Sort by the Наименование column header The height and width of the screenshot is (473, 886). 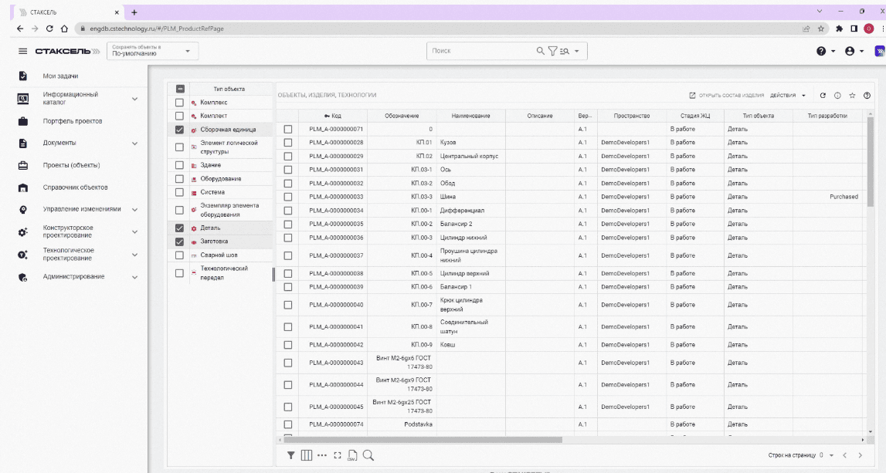[471, 116]
